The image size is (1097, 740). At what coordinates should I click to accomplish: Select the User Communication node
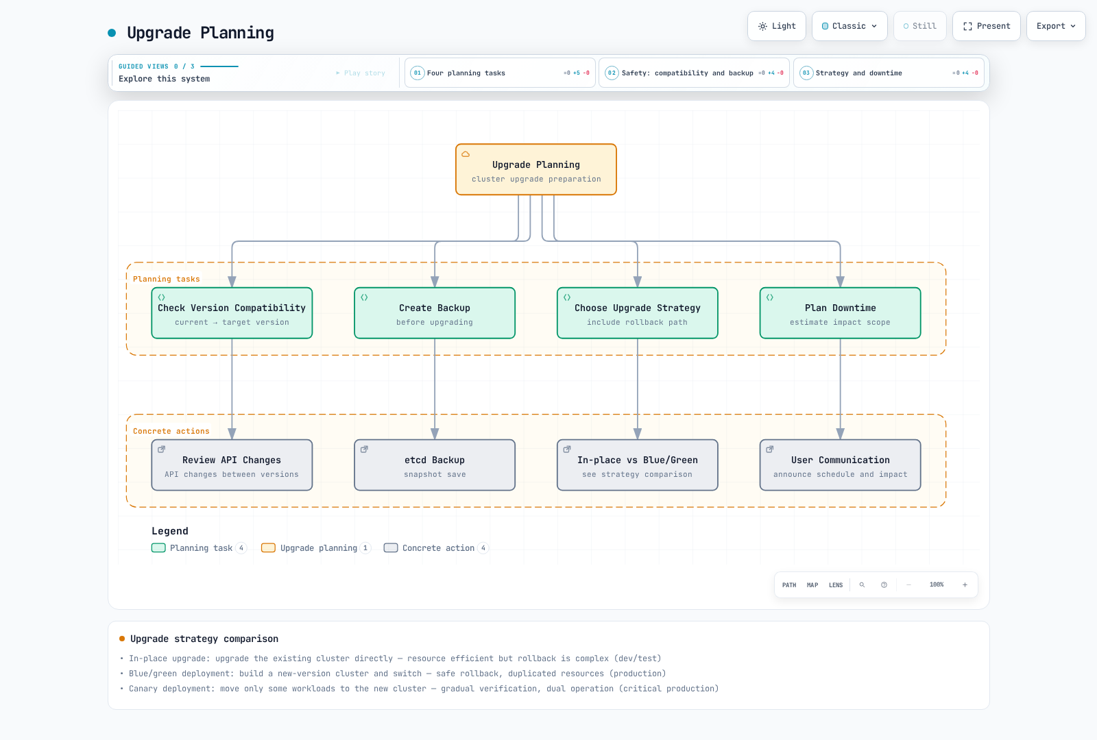pos(841,465)
